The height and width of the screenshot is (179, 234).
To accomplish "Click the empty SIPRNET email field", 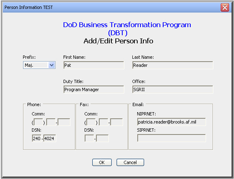I will [x=172, y=138].
